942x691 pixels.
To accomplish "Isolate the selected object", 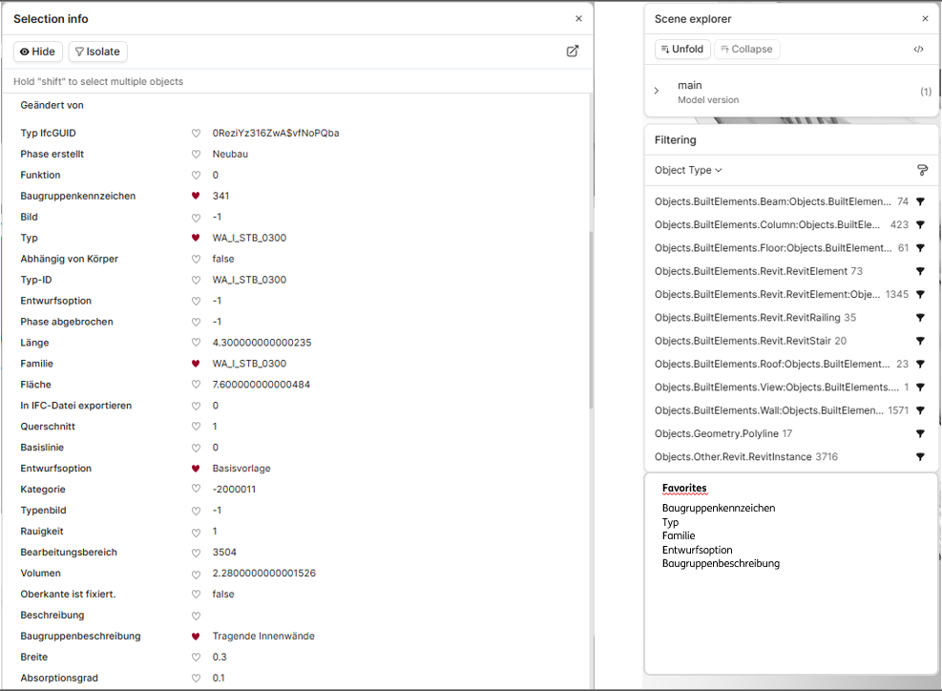I will (x=97, y=52).
